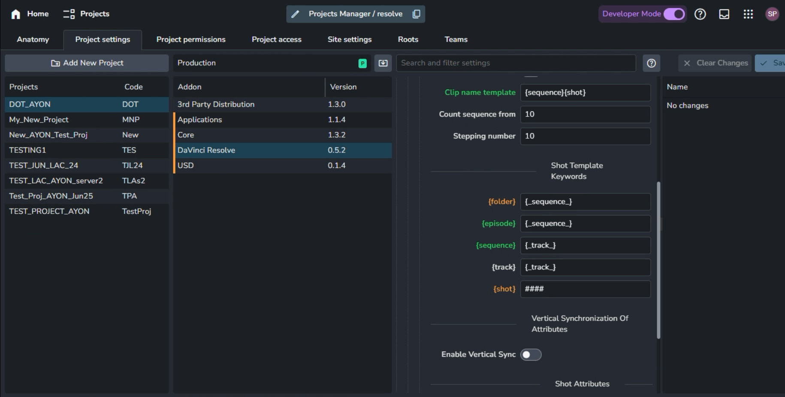The height and width of the screenshot is (397, 785).
Task: Click the Home icon in top bar
Action: point(16,14)
